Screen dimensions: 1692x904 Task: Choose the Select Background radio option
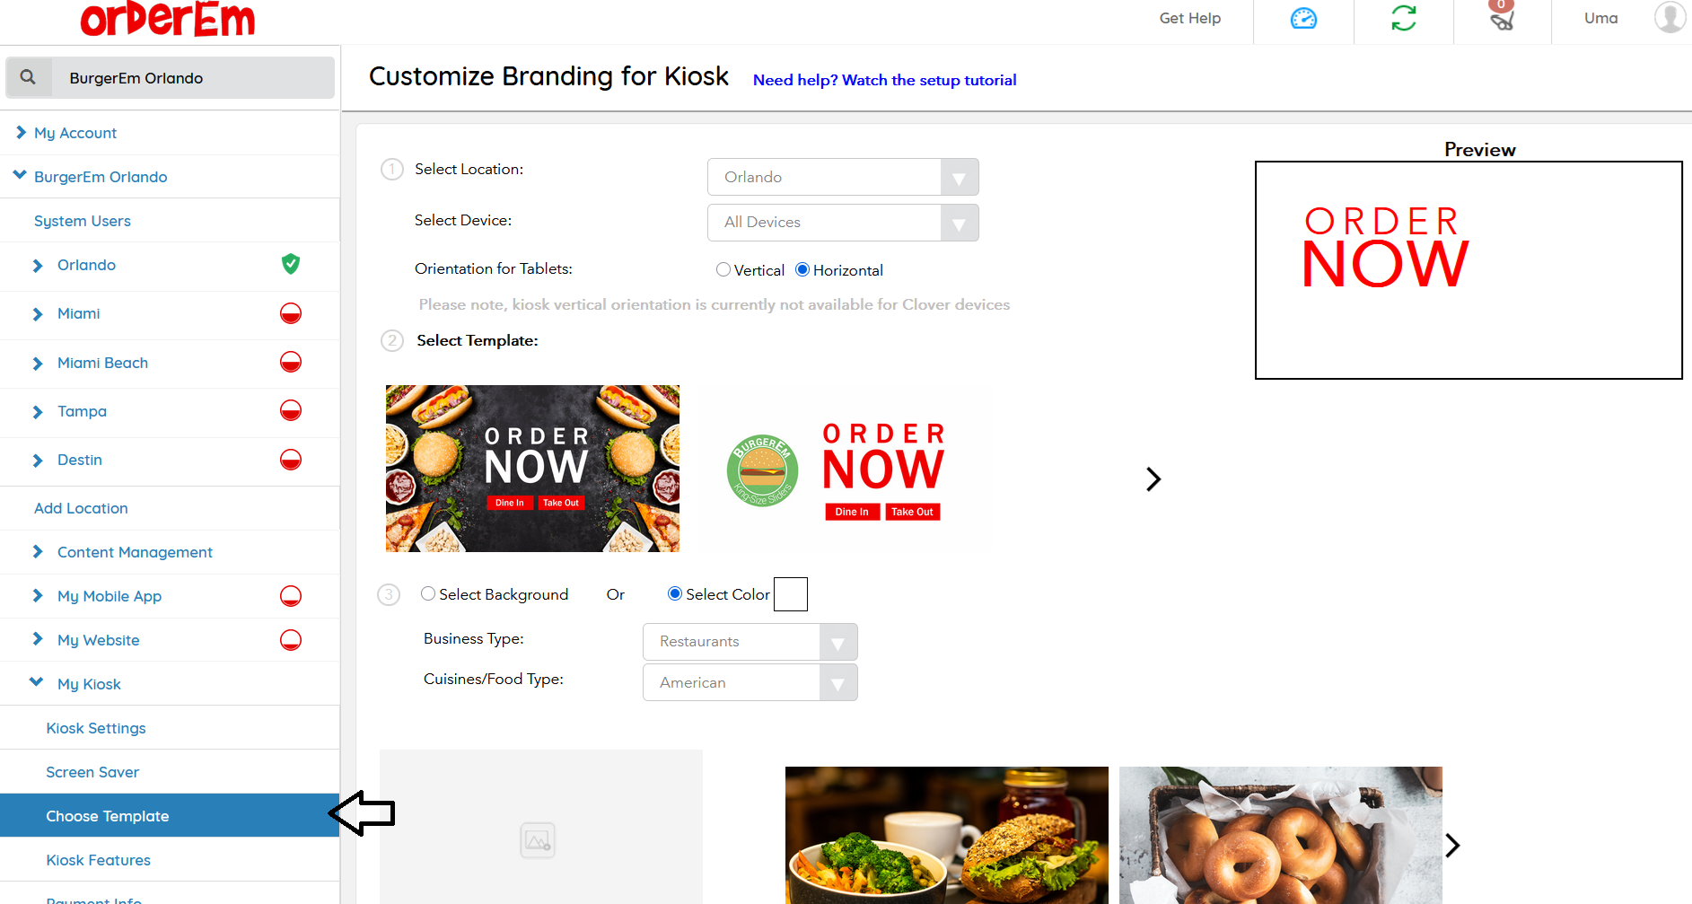pos(428,593)
